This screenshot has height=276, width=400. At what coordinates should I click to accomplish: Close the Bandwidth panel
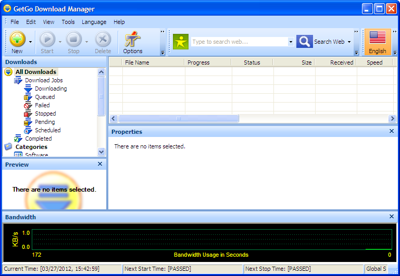[392, 217]
